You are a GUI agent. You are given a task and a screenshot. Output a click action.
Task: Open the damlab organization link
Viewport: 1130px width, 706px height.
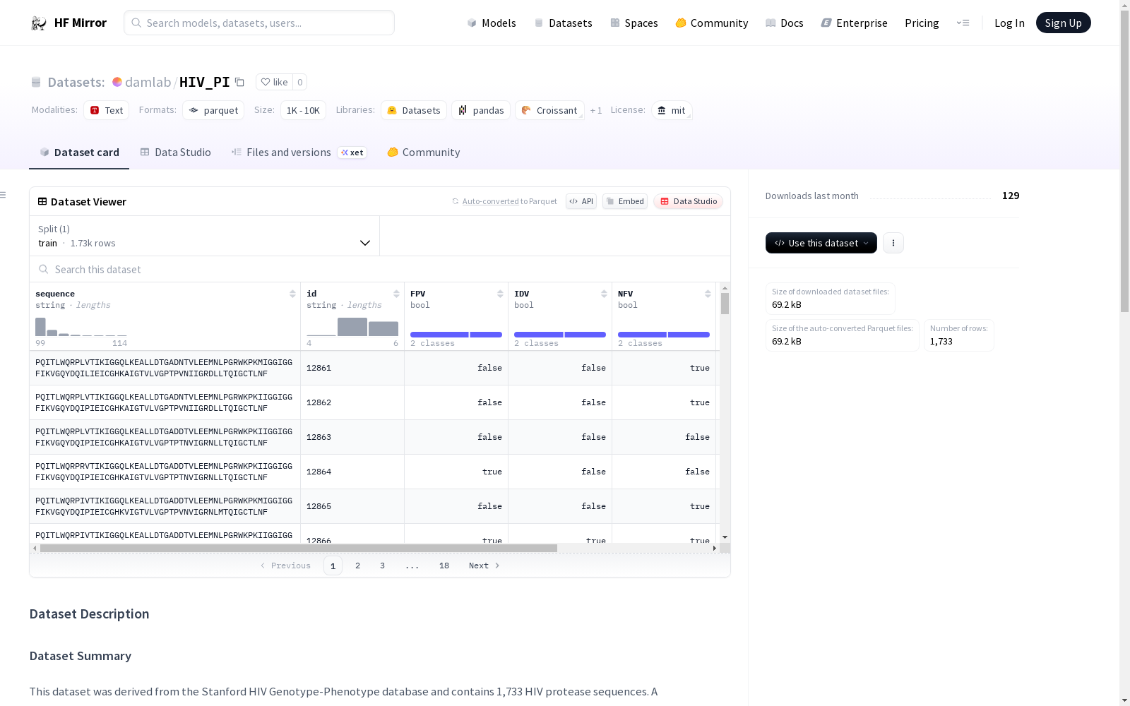tap(148, 82)
